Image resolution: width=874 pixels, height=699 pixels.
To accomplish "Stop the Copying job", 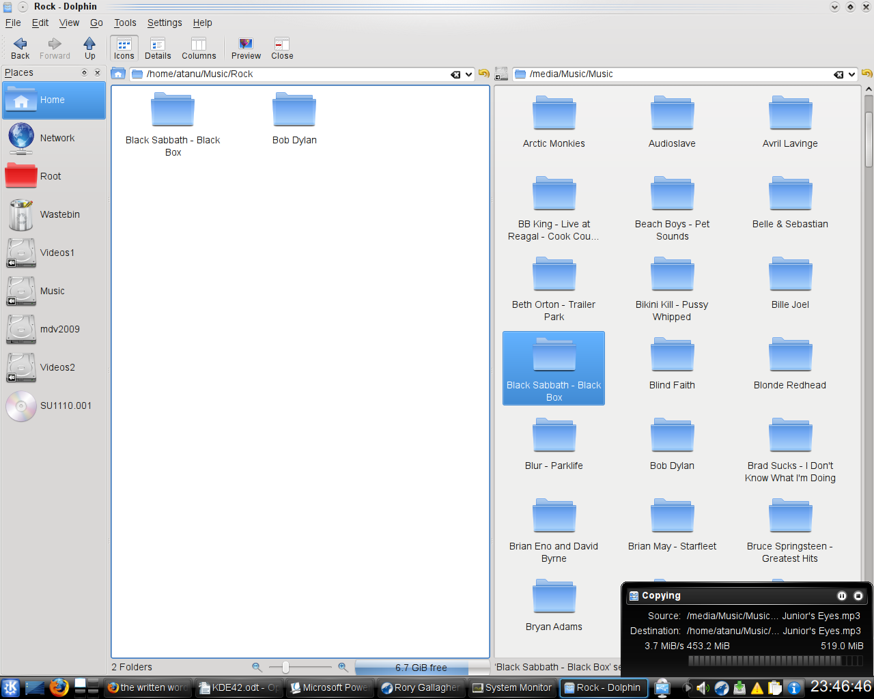I will (x=858, y=596).
